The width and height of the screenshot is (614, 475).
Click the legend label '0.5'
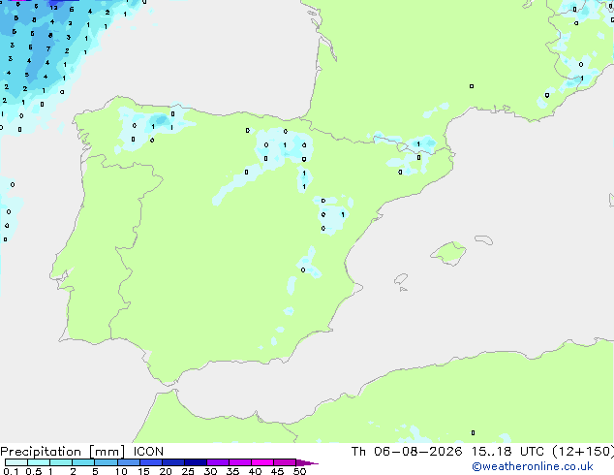point(33,471)
